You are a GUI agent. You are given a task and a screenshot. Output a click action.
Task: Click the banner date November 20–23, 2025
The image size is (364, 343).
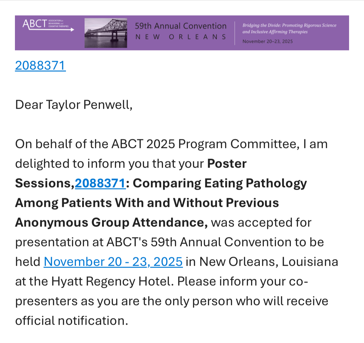click(x=268, y=41)
